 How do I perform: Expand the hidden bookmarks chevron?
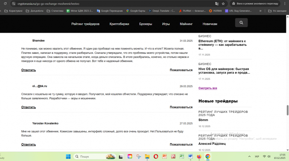(x=260, y=11)
